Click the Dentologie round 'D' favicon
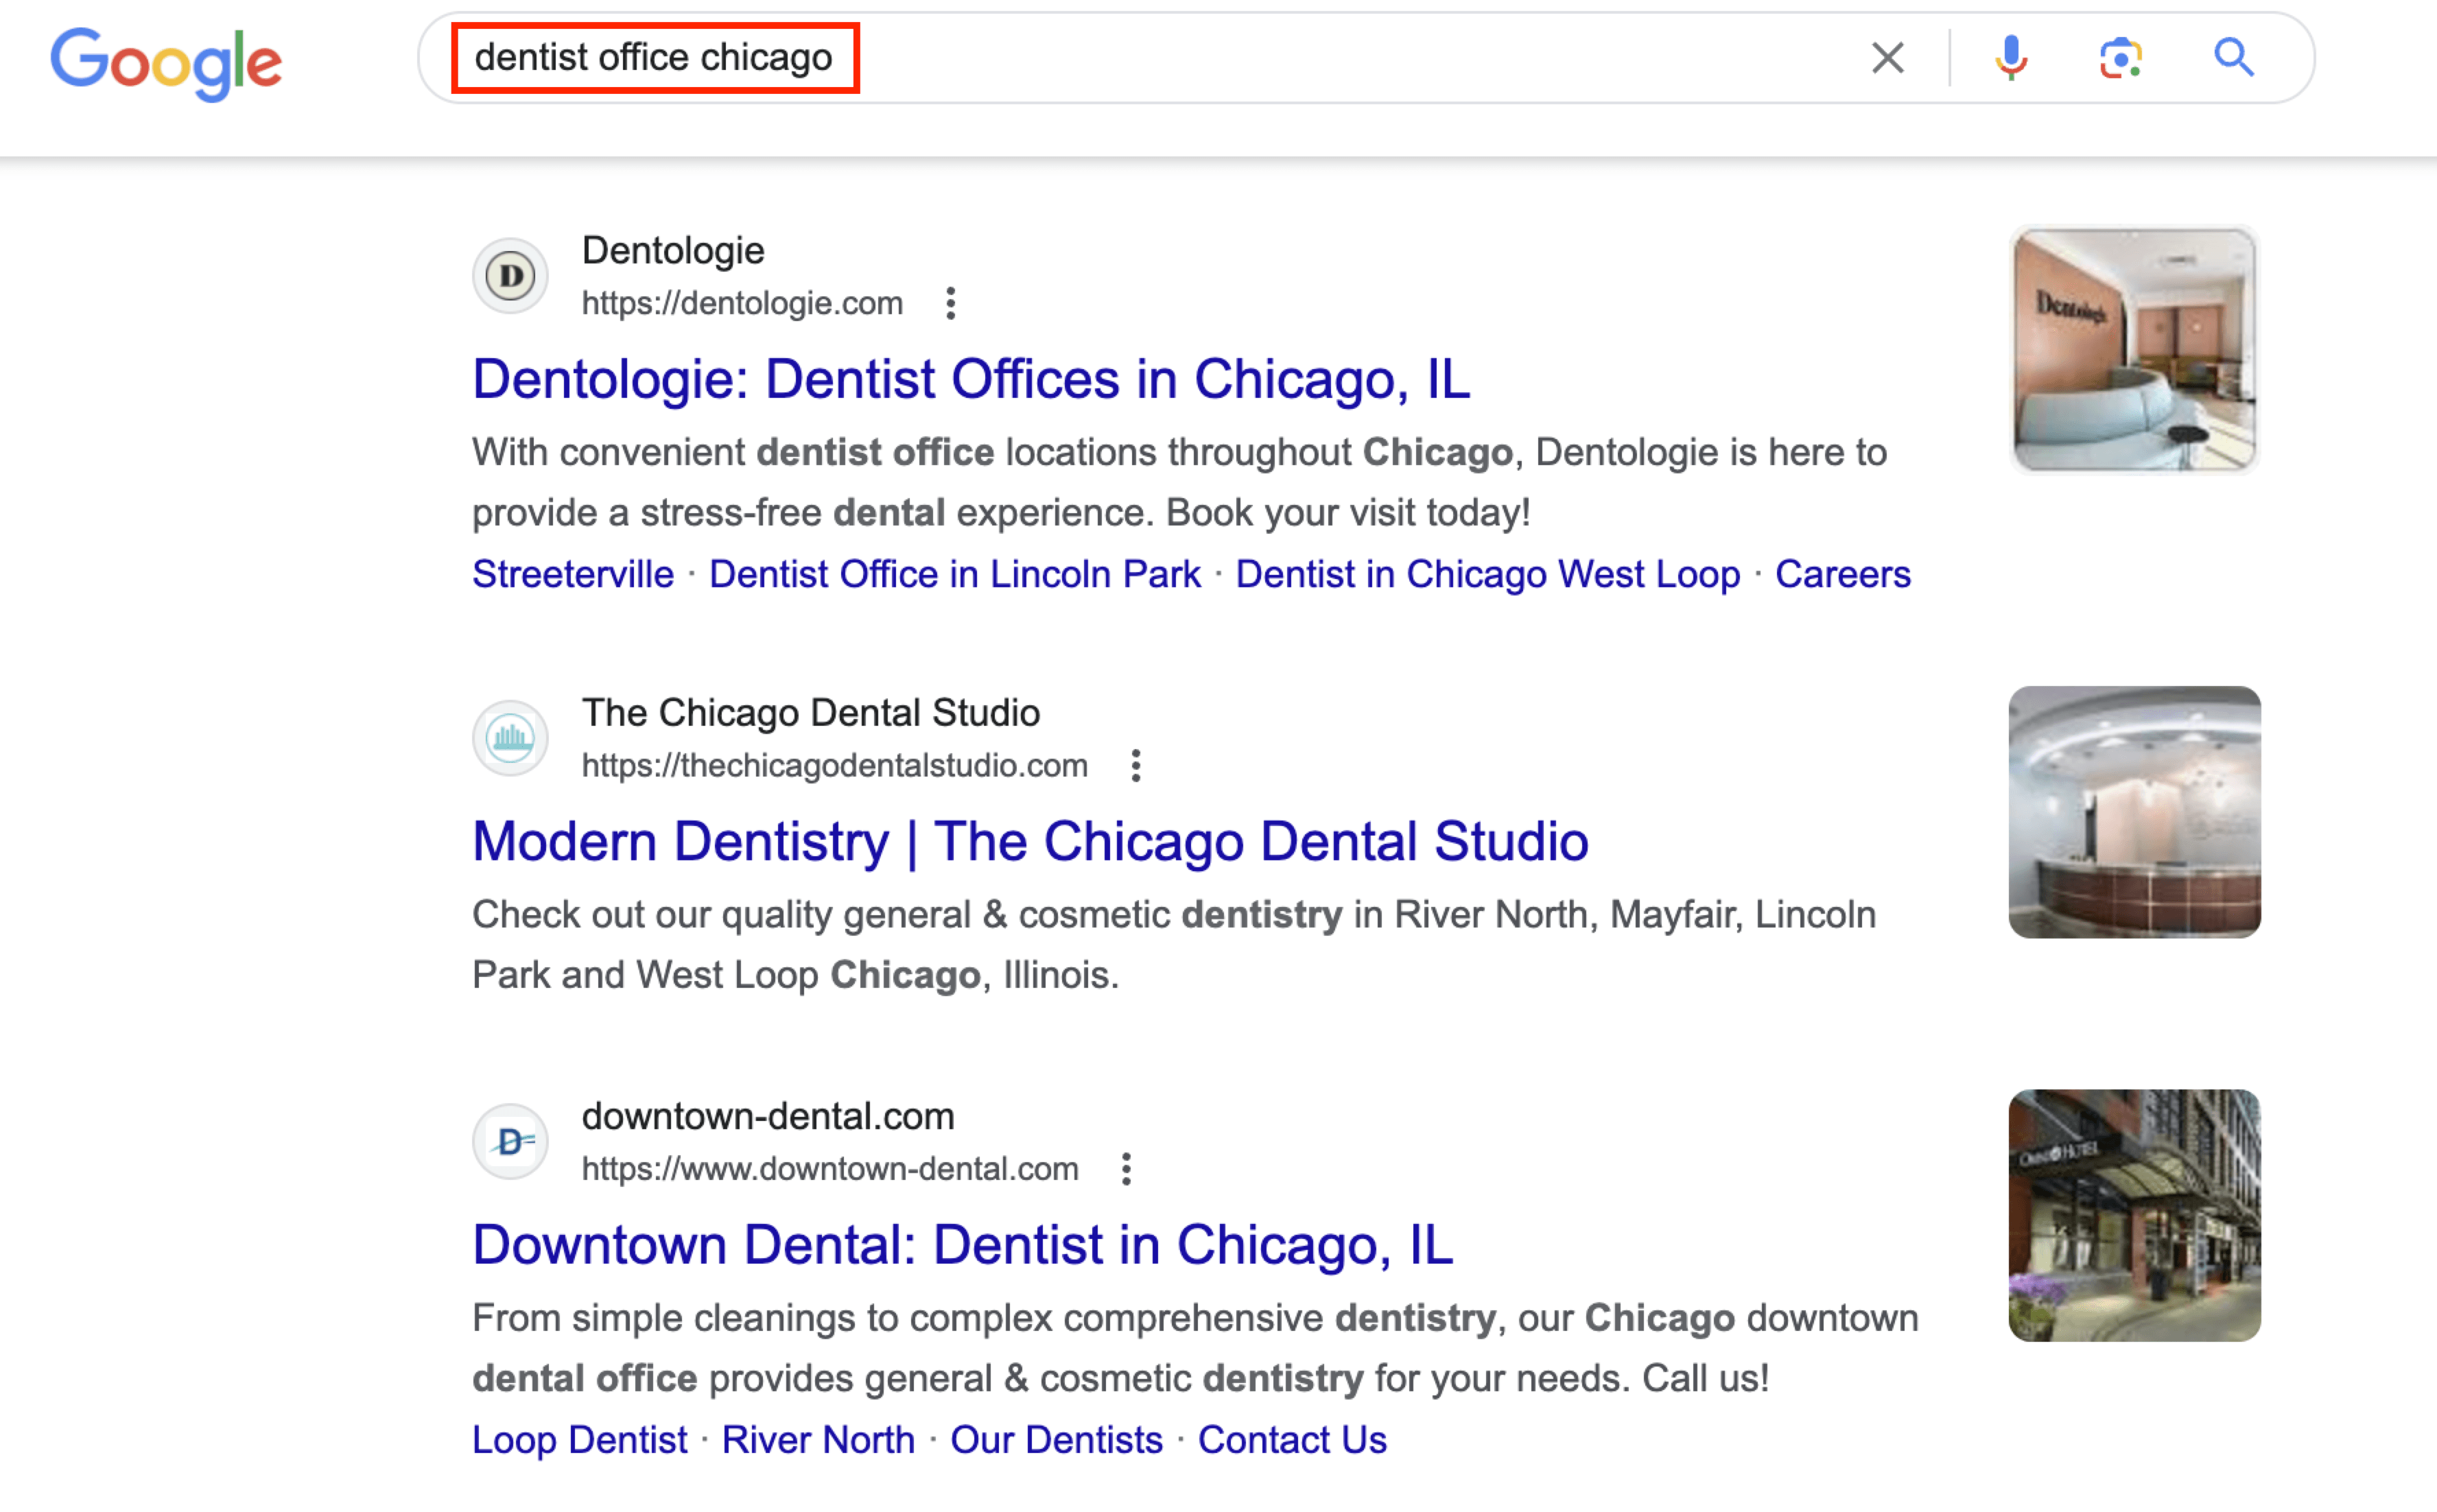The image size is (2437, 1512). 510,276
